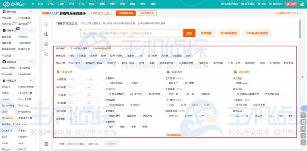
Task: Collapse the 货盘中心 sidebar section
Action: coord(31,30)
